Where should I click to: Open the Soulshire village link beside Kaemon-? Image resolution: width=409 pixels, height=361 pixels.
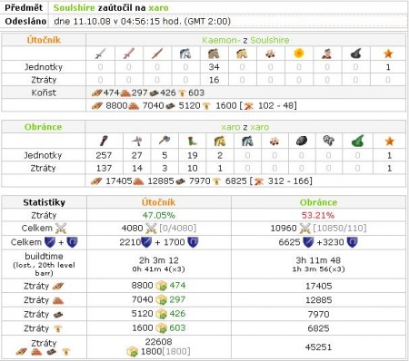point(270,40)
